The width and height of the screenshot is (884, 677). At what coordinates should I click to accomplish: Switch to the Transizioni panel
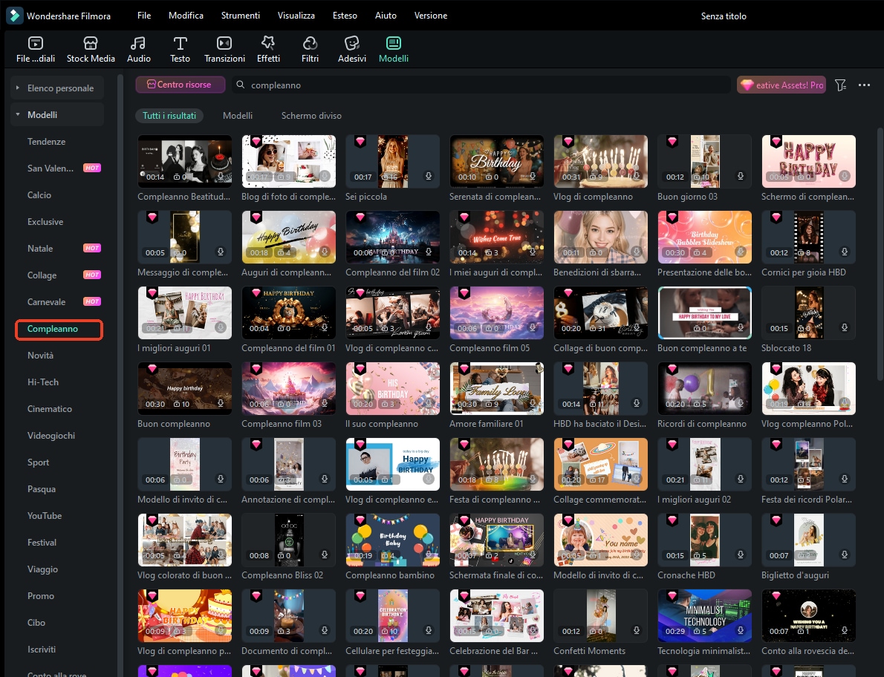point(224,49)
